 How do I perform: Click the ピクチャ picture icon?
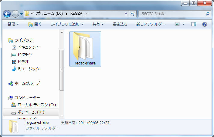tap(14, 55)
